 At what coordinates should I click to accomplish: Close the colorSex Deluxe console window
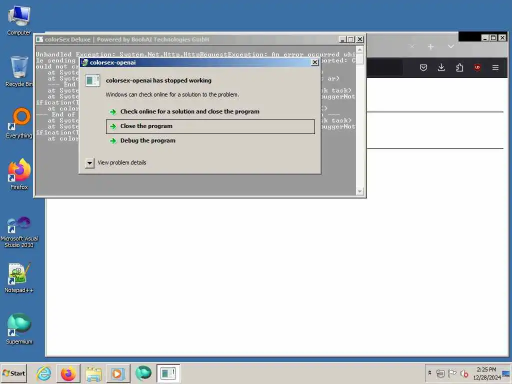pyautogui.click(x=360, y=39)
